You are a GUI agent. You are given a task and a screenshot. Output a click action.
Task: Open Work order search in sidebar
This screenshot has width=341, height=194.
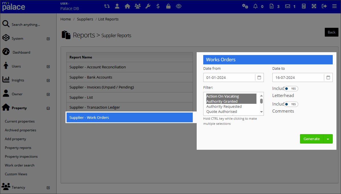point(20,165)
